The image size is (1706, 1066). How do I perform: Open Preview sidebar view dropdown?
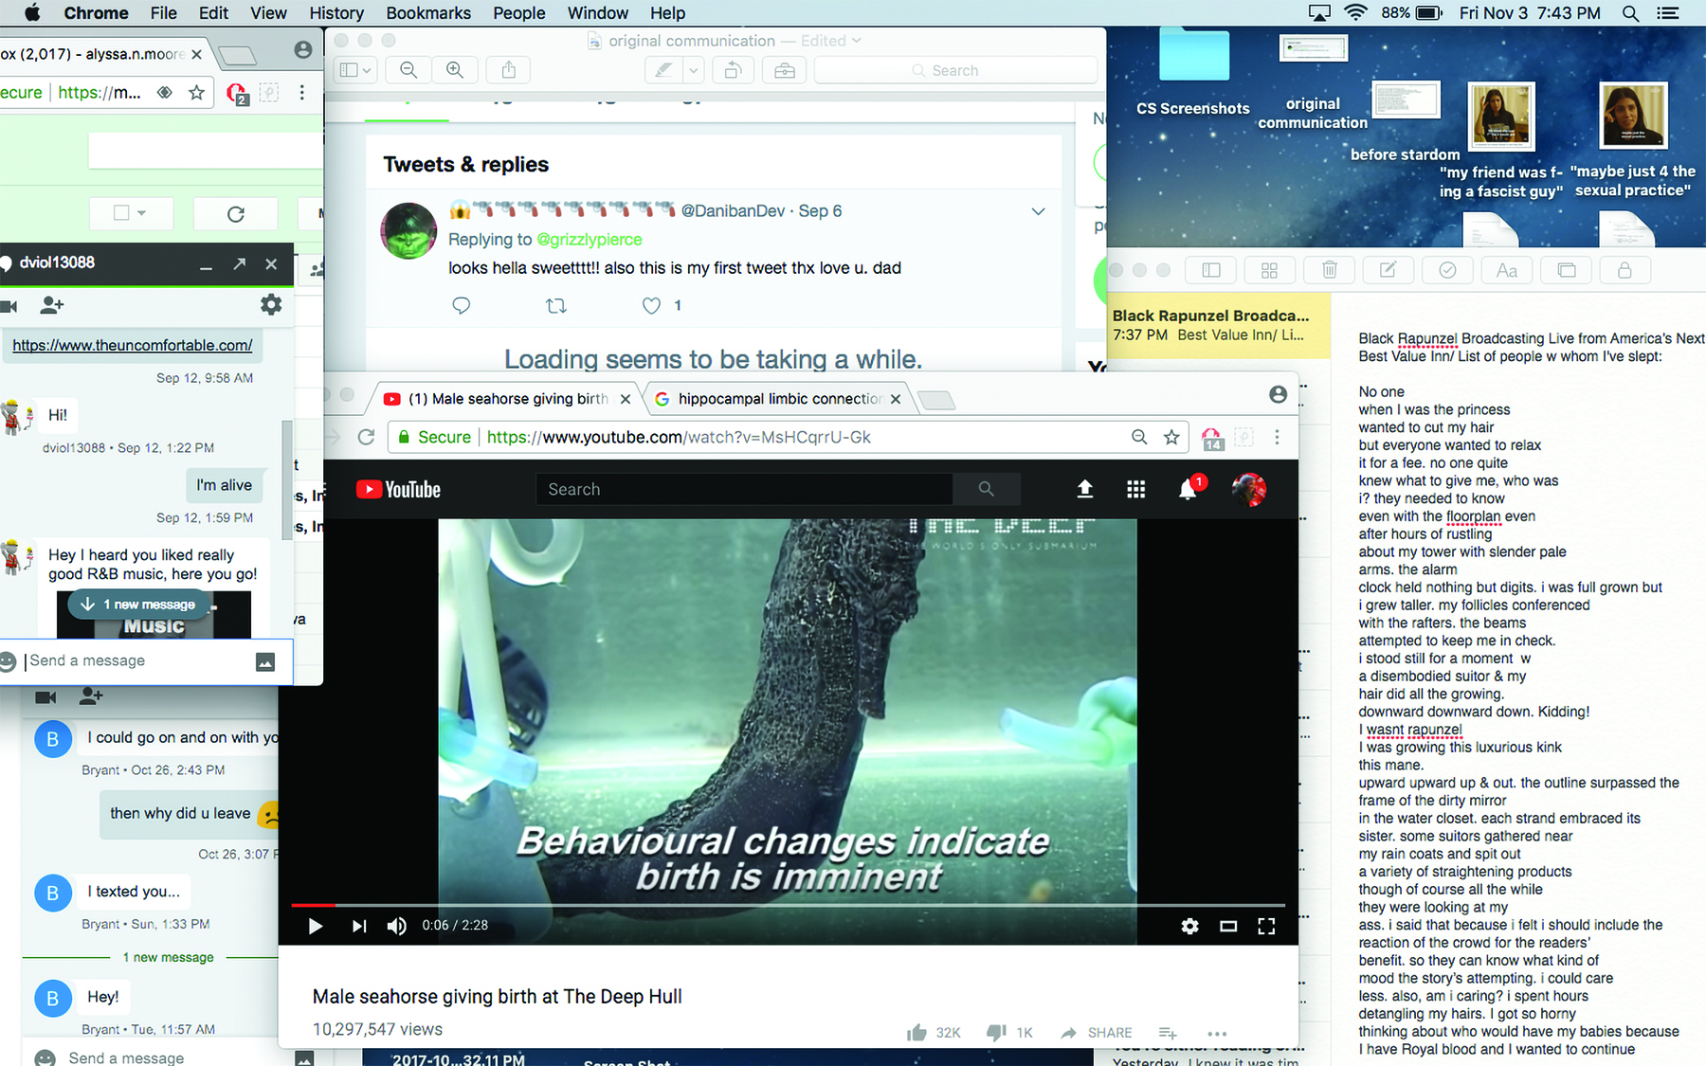point(356,70)
